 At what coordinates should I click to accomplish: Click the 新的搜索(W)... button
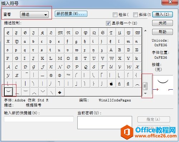71,14
